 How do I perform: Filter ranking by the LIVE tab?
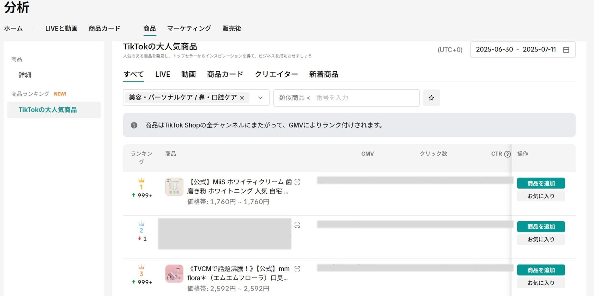coord(163,74)
